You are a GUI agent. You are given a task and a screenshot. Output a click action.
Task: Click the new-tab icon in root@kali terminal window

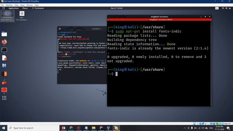tap(60, 29)
